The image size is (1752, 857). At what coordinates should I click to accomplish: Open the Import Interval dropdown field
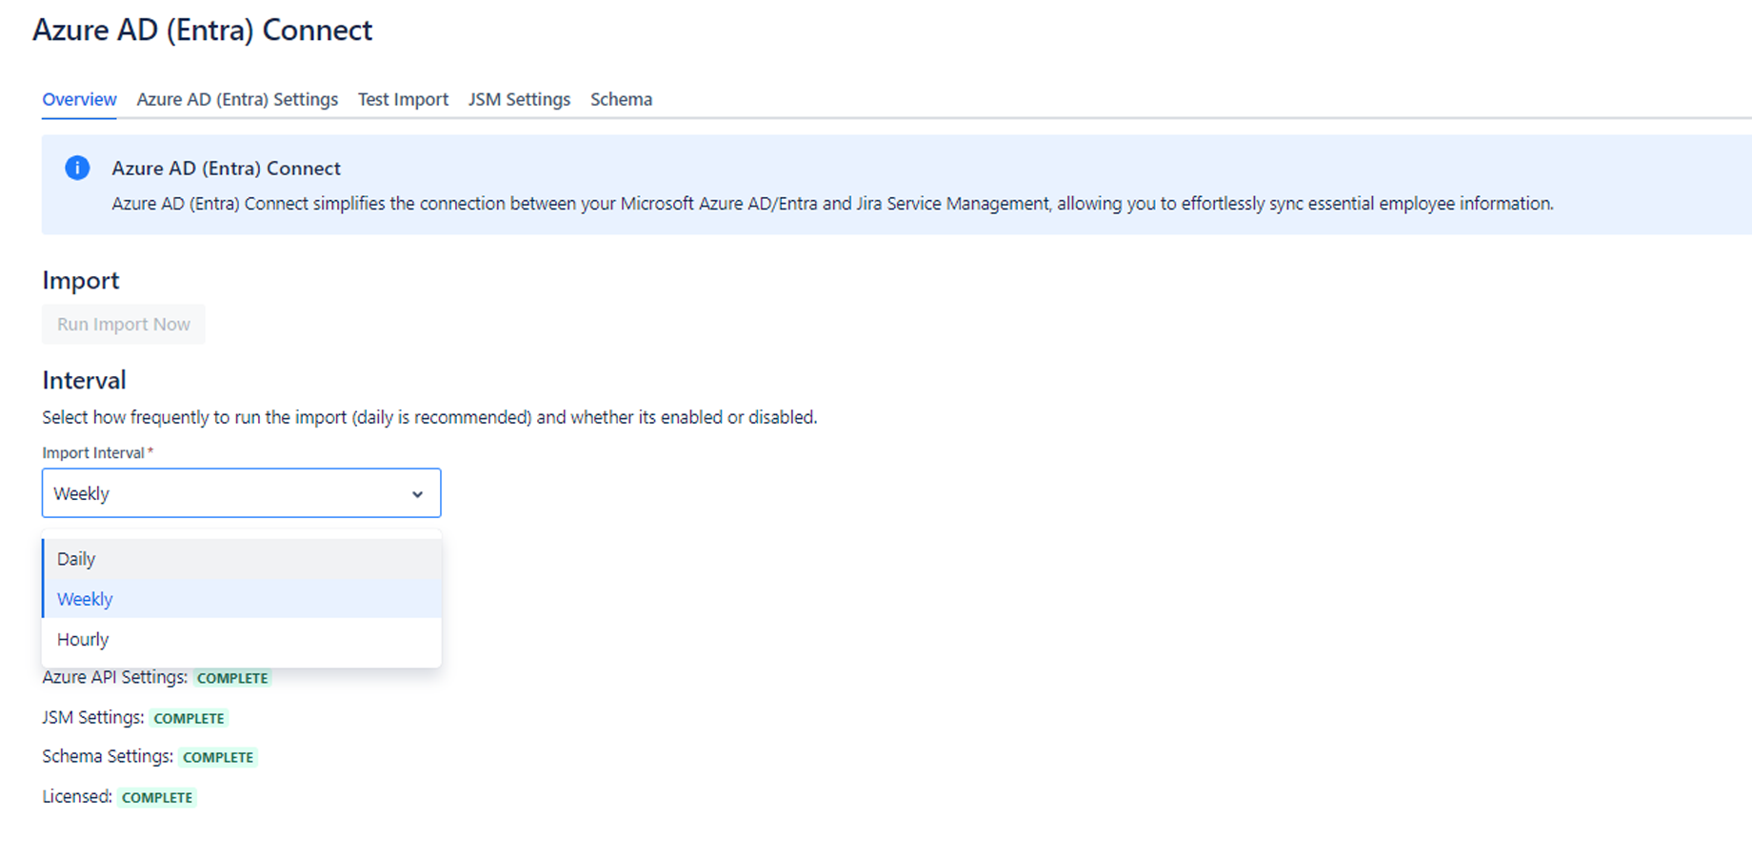(x=241, y=493)
